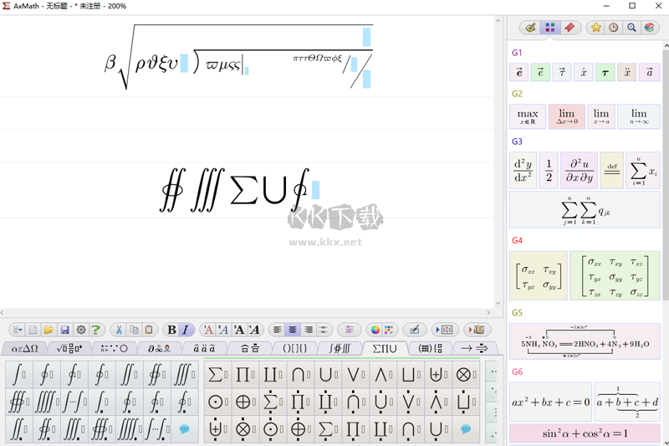
Task: Toggle bold formatting button
Action: [x=171, y=330]
